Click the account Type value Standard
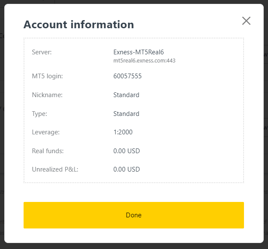 pos(126,114)
